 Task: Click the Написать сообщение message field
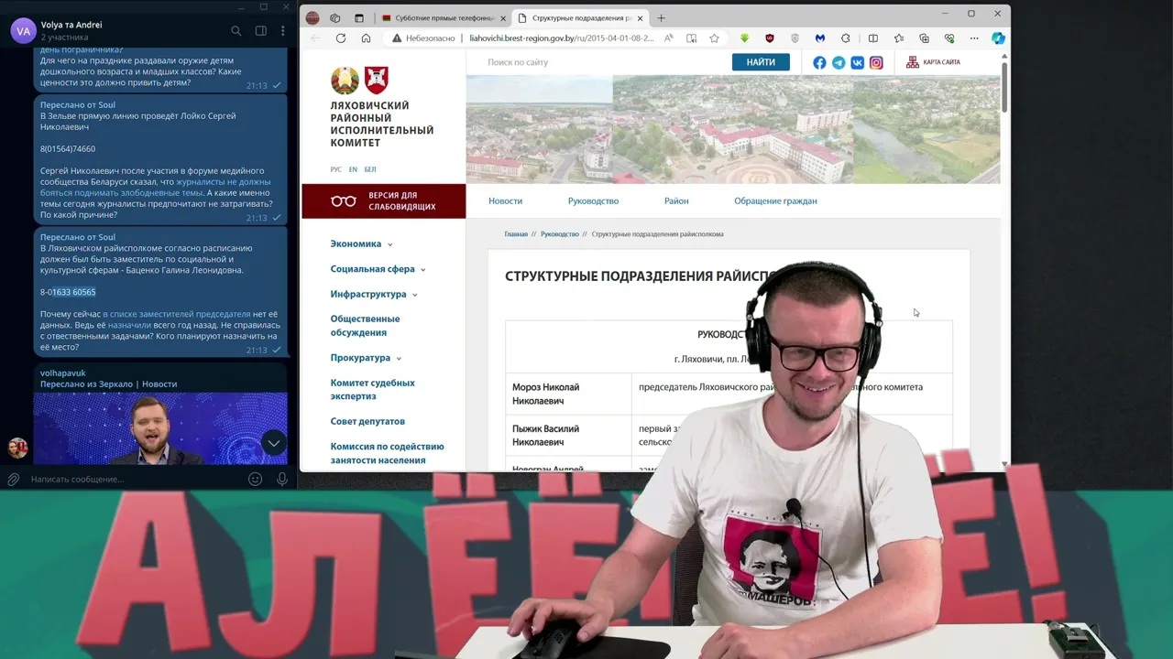point(136,479)
